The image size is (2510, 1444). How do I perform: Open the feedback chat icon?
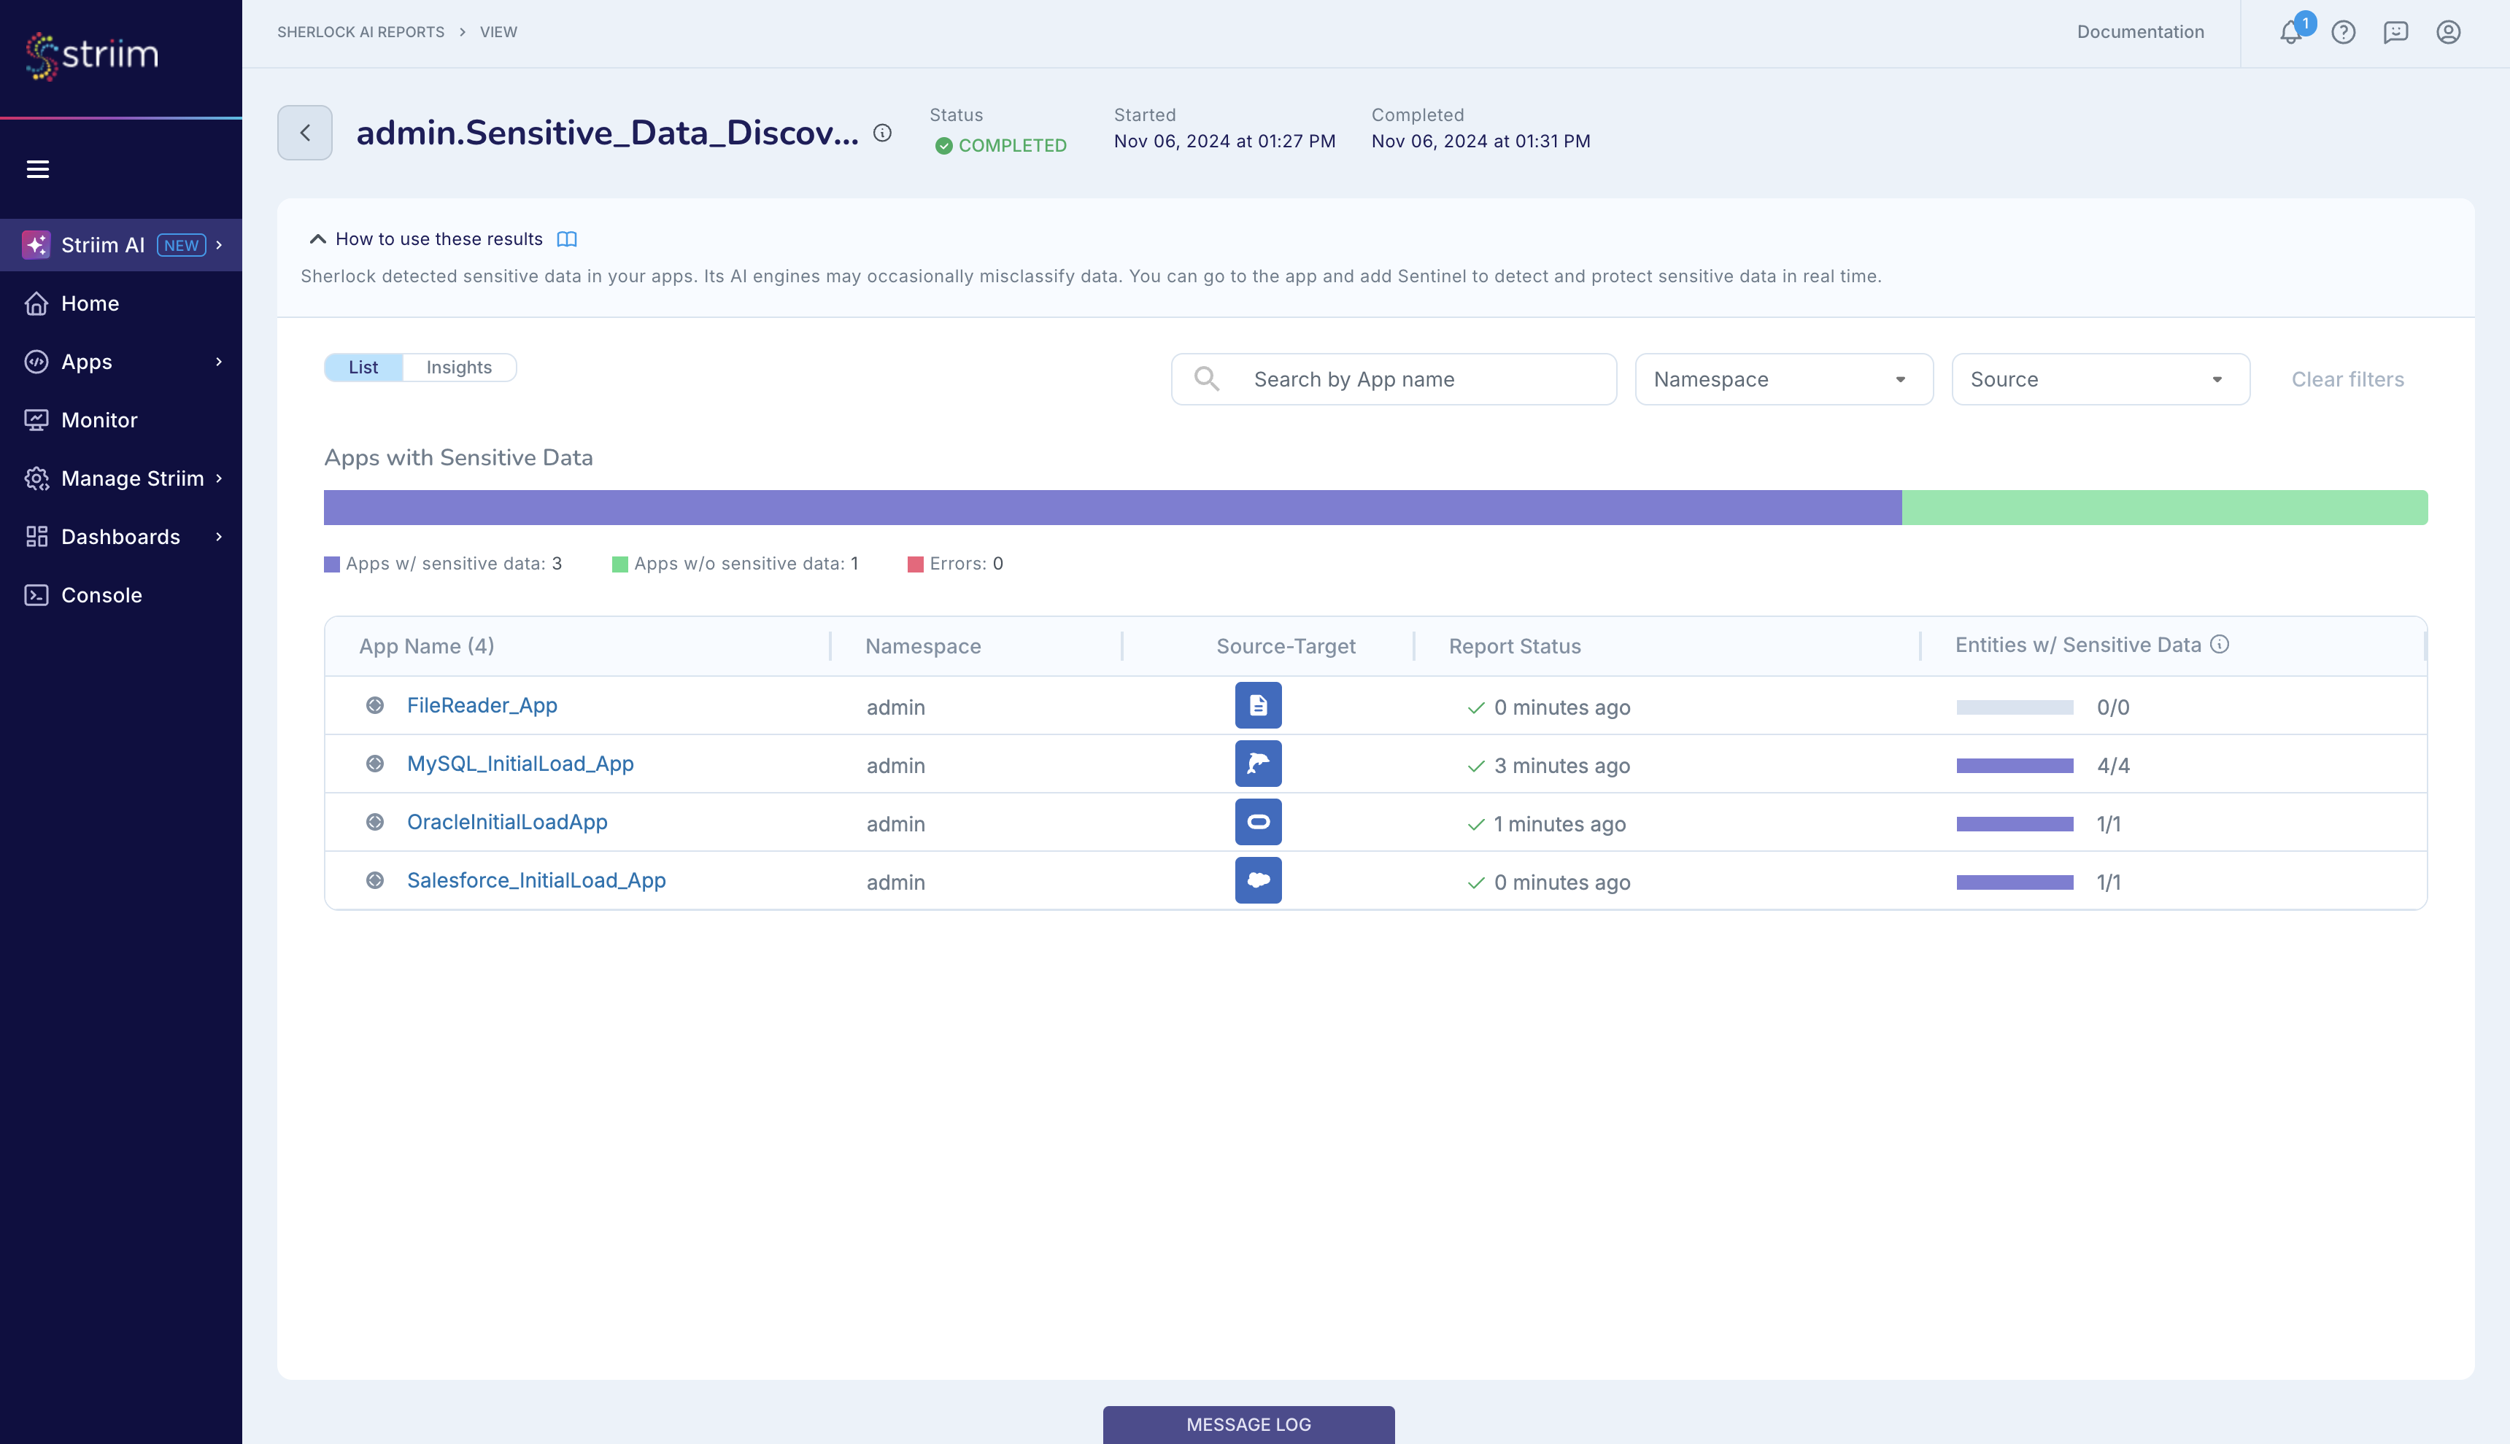click(x=2396, y=32)
